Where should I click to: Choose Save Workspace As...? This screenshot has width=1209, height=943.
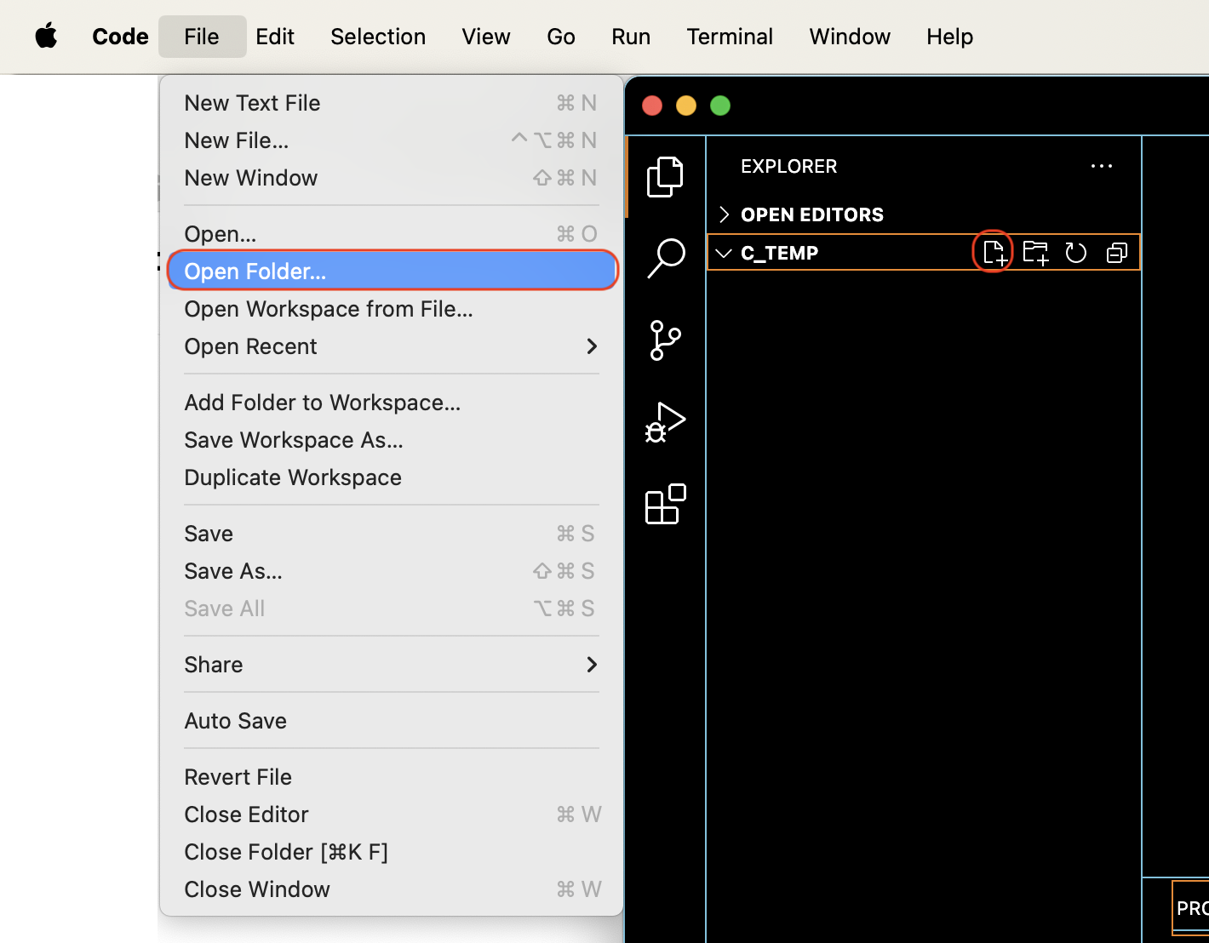(392, 440)
